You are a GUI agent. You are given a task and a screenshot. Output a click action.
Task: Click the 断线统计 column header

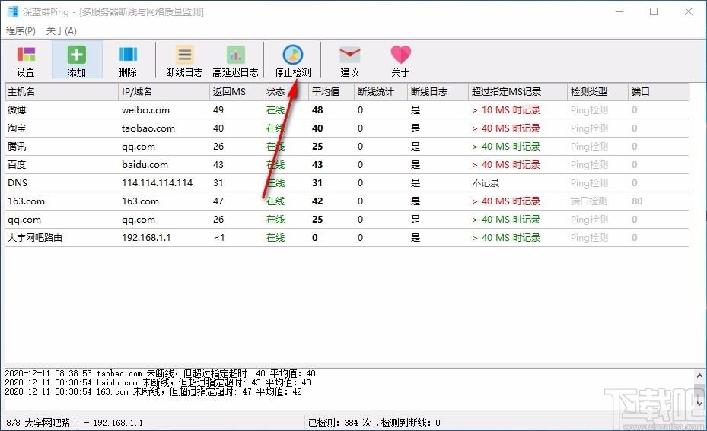[381, 92]
